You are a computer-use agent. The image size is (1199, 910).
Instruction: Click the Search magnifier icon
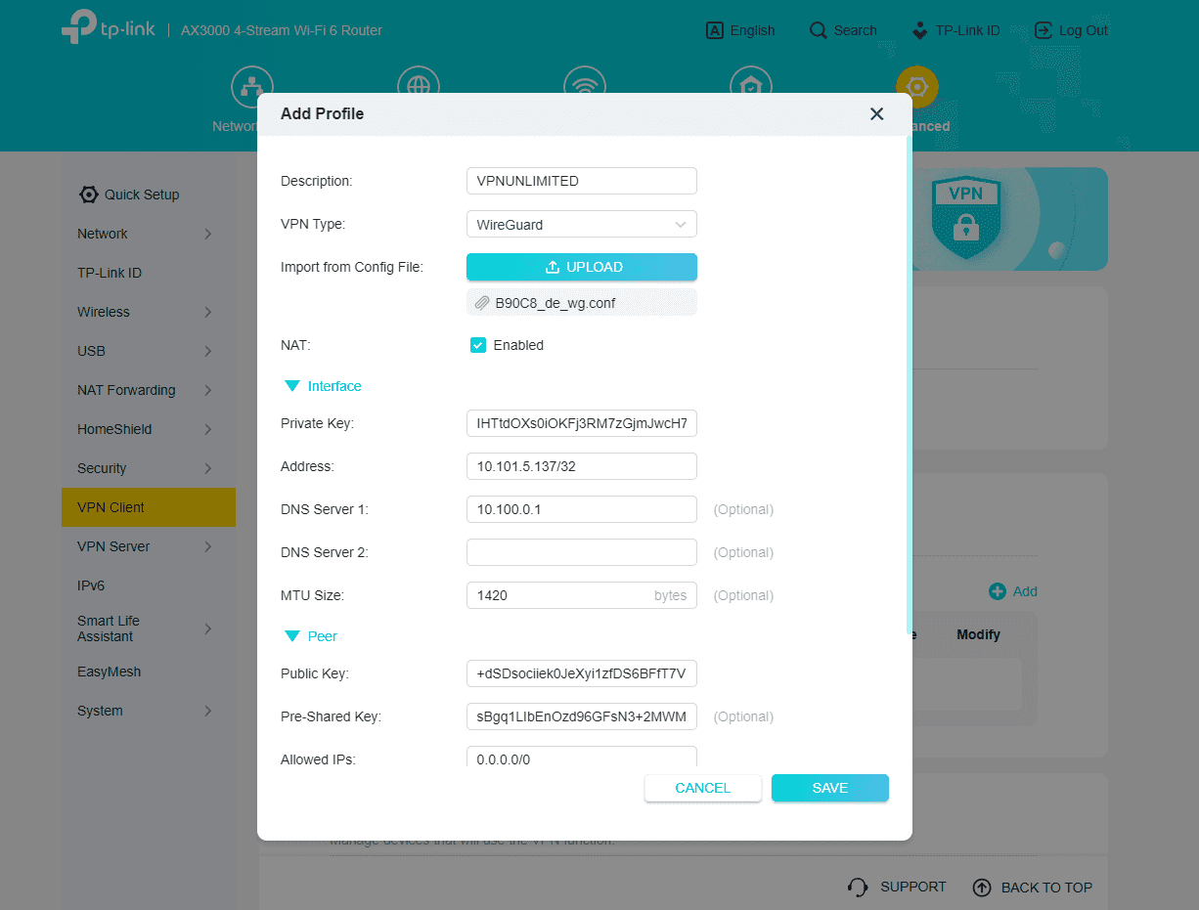tap(818, 30)
